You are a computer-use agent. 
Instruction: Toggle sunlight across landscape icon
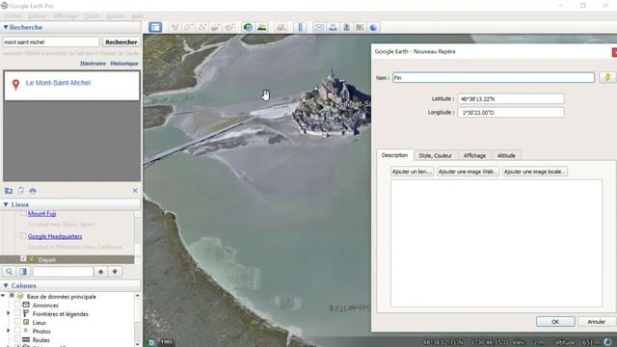[261, 27]
